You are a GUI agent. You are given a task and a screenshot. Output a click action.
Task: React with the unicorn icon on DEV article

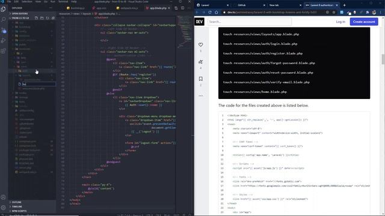(x=200, y=62)
